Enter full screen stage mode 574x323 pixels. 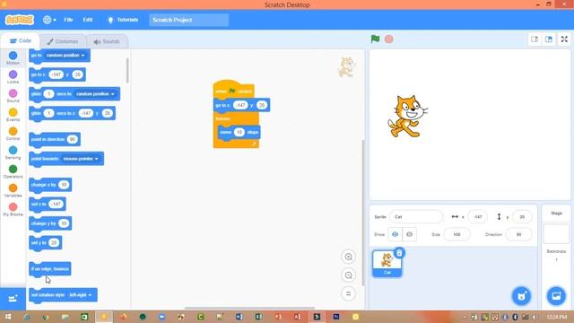[564, 39]
